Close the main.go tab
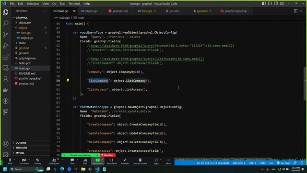Screen dimensions: 307x173 tap(74, 11)
